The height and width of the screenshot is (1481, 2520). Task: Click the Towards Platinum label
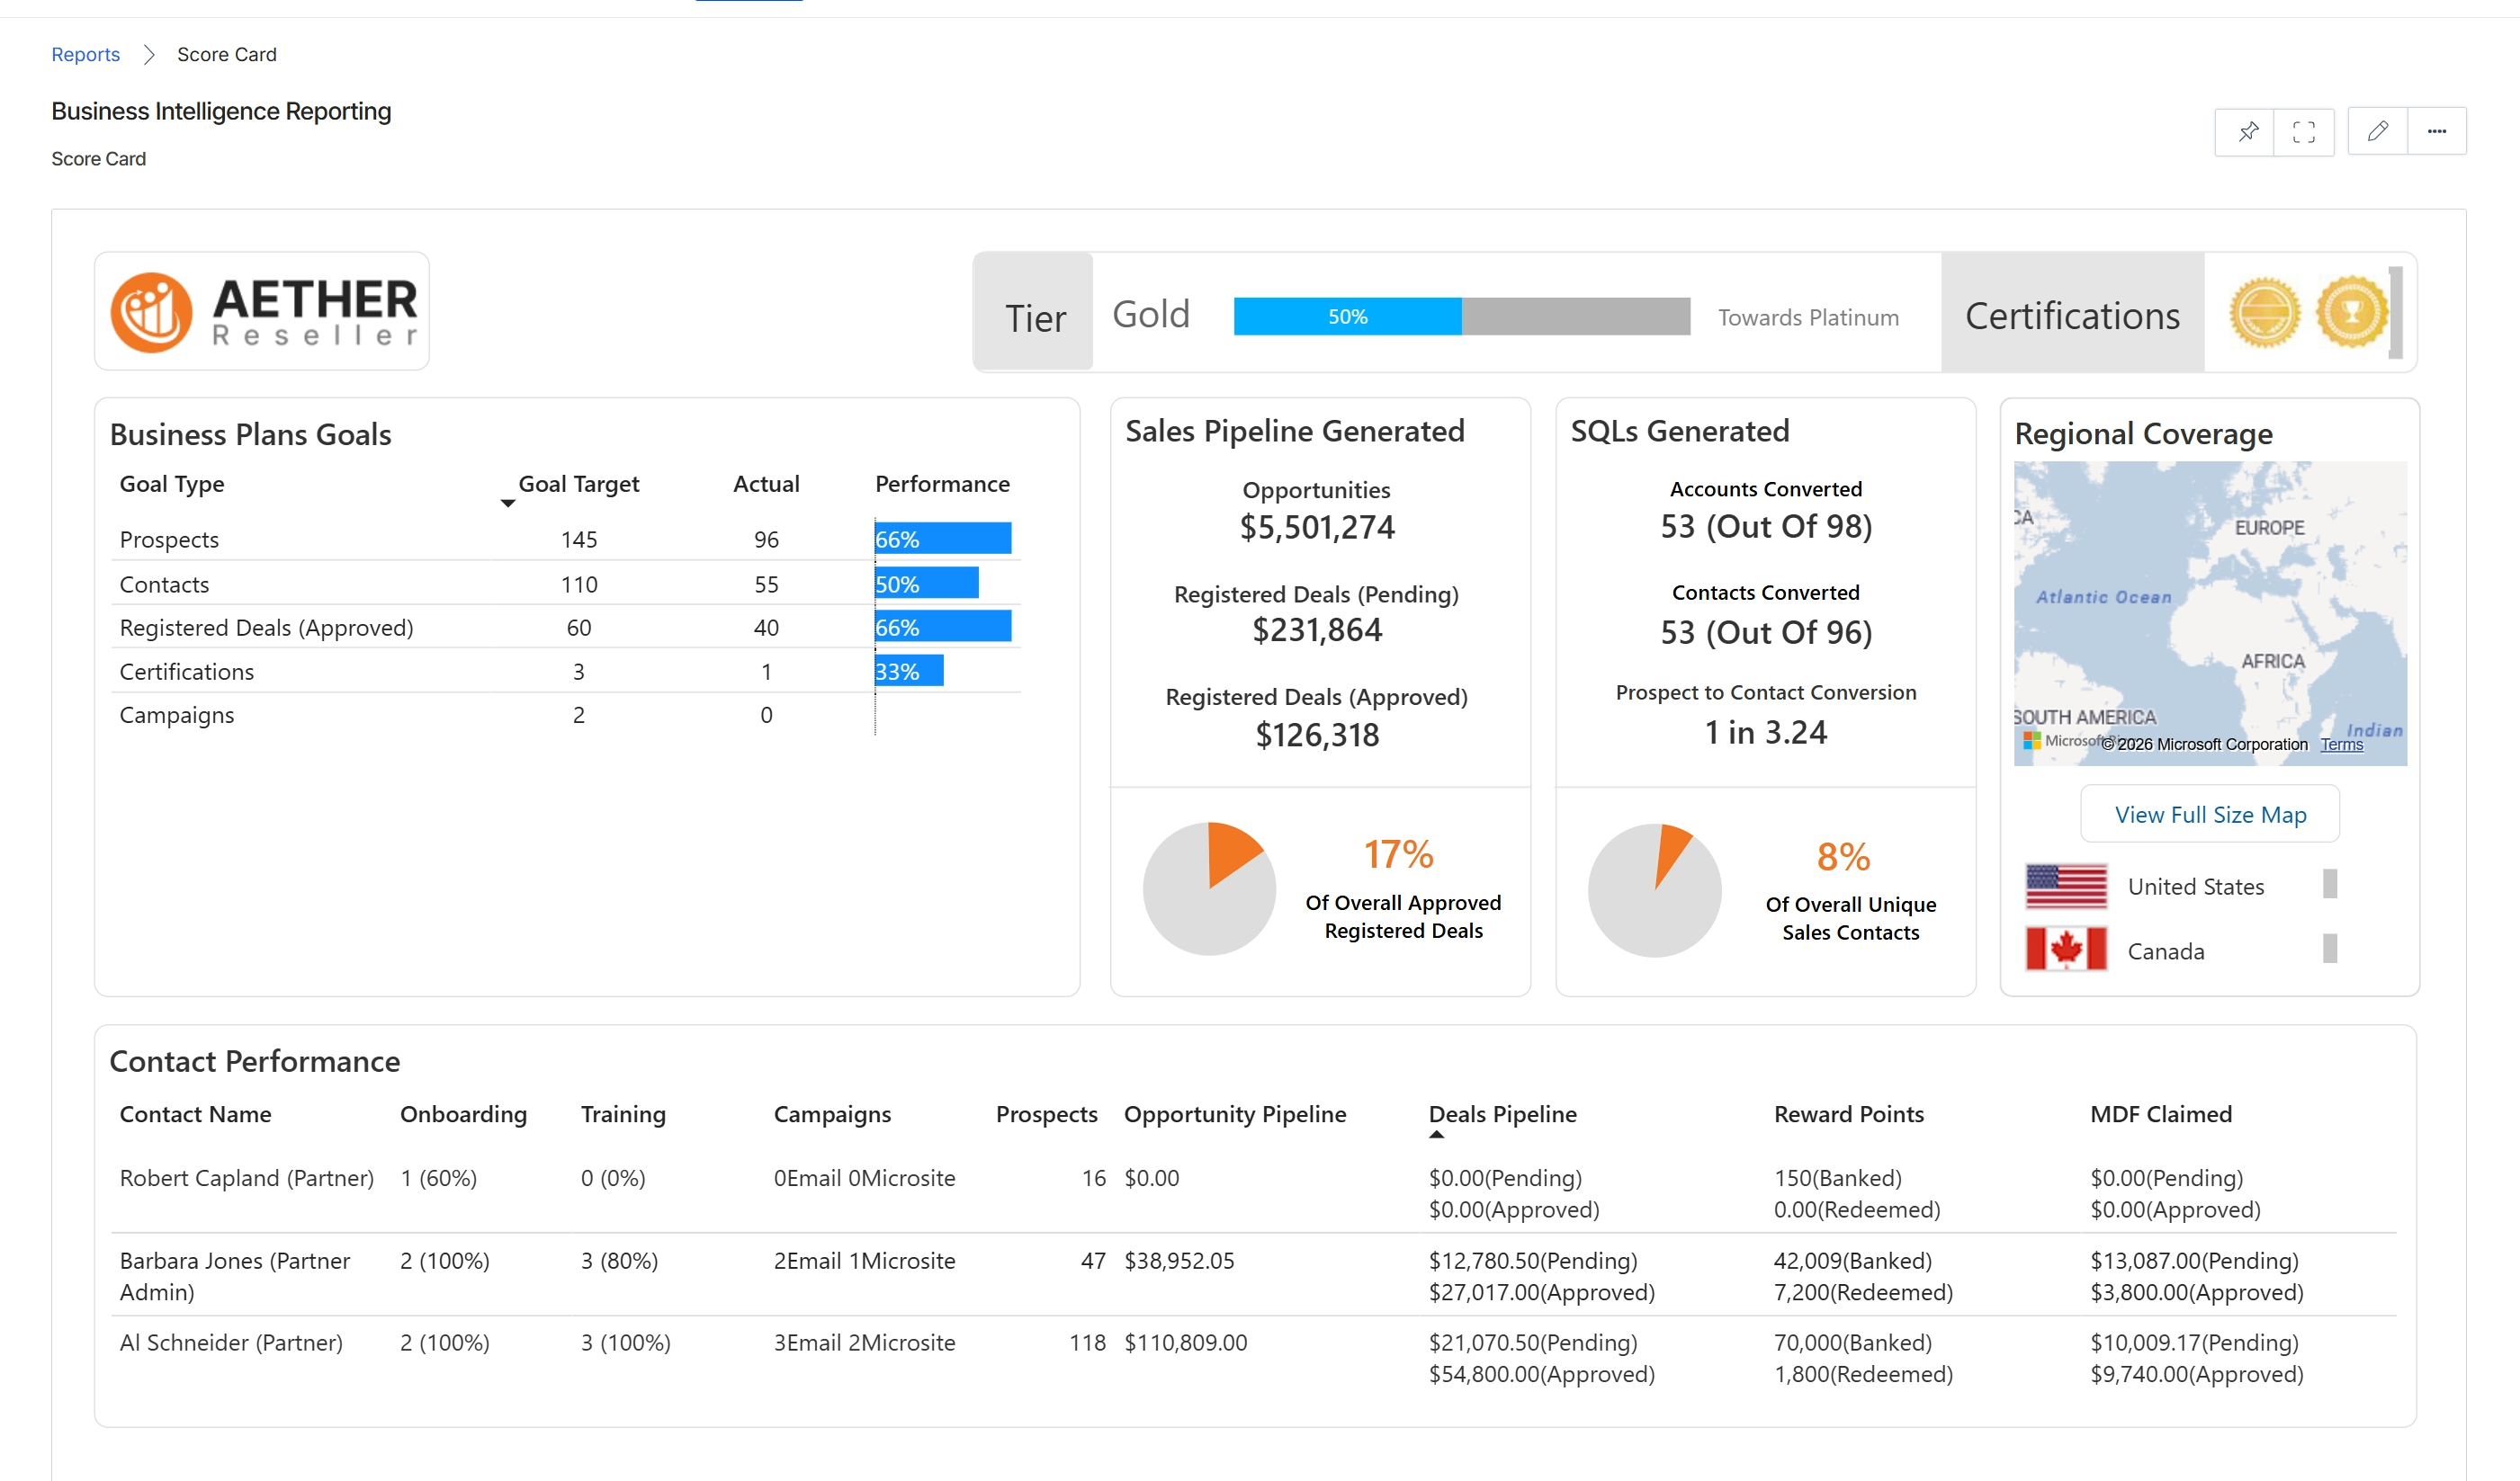point(1808,317)
